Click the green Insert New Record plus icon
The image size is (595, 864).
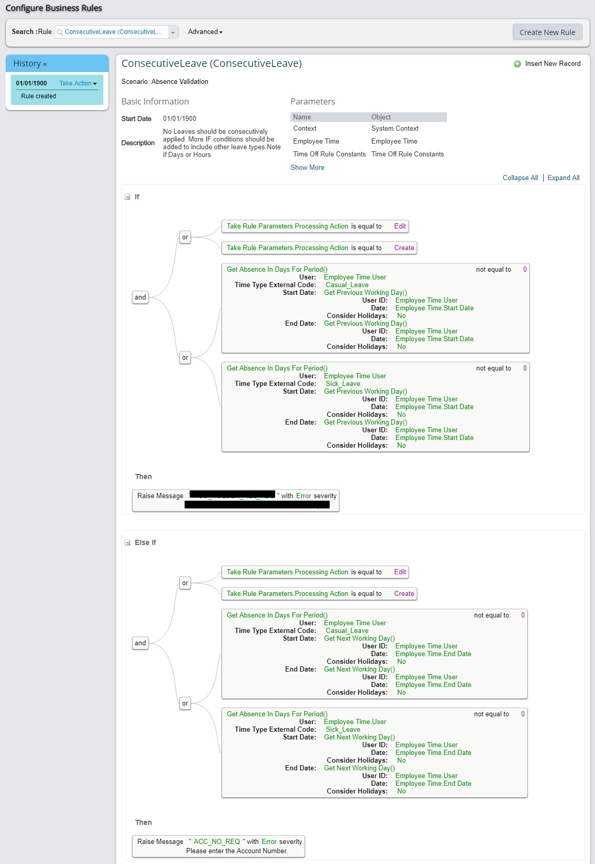[517, 64]
